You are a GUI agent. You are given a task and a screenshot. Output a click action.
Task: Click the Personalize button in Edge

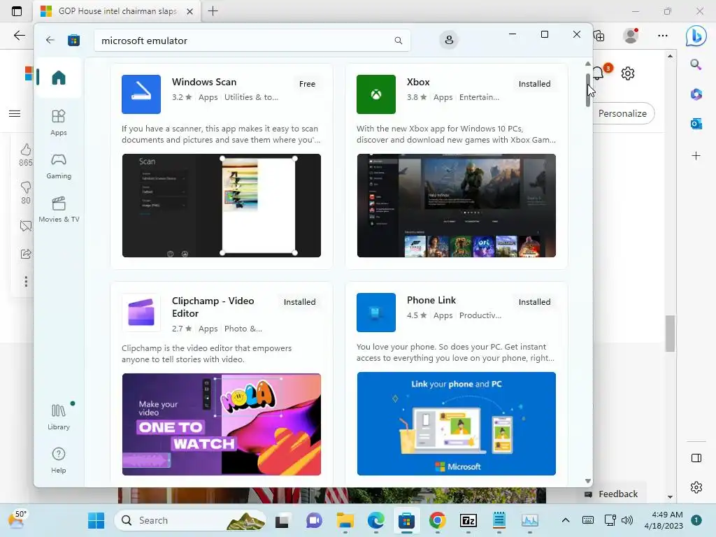[x=624, y=113]
